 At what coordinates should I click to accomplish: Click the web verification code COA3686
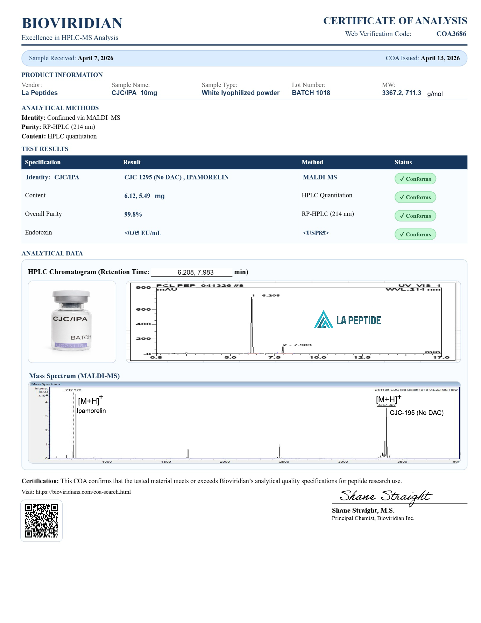451,34
